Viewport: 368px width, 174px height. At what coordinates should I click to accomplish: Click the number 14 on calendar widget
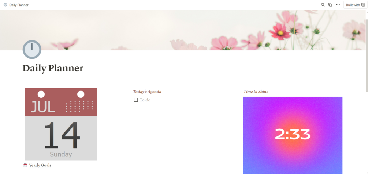coord(62,135)
